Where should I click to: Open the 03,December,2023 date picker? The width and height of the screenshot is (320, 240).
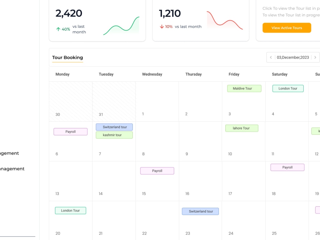click(x=293, y=57)
